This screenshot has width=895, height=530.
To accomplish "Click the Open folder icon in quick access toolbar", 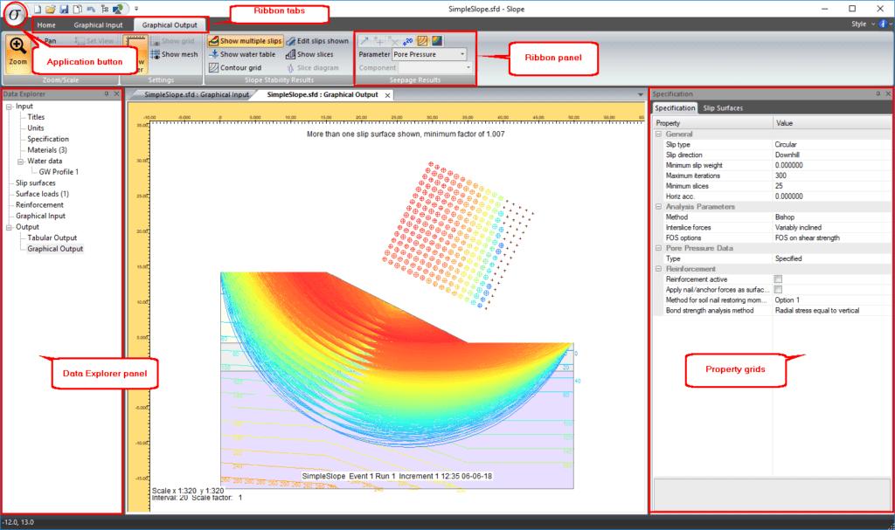I will [x=51, y=9].
